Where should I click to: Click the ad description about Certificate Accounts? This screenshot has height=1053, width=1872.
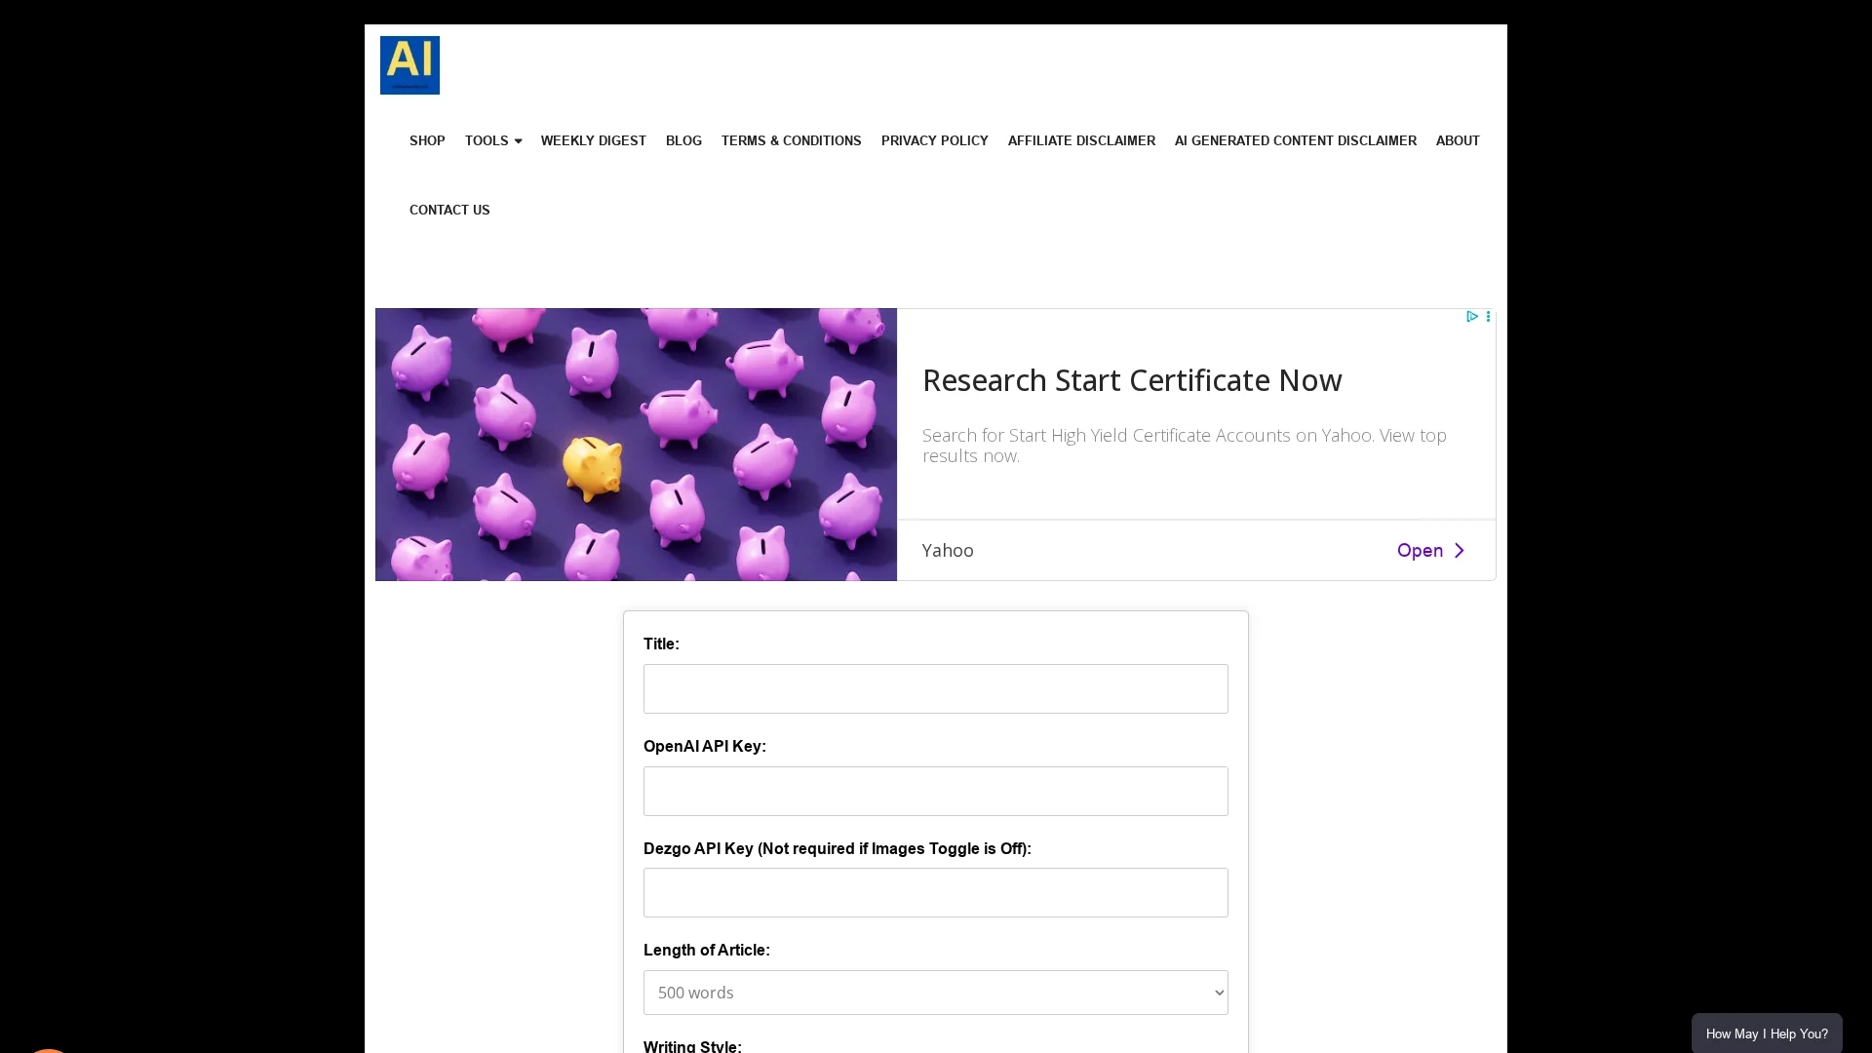(x=1185, y=446)
